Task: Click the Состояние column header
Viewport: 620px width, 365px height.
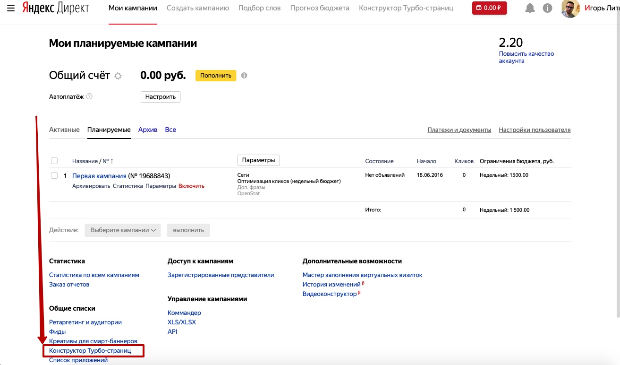Action: (x=379, y=161)
